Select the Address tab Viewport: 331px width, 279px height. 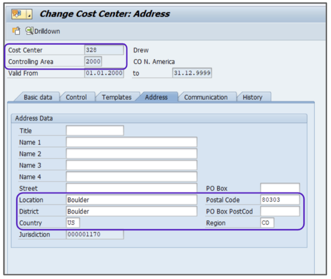coord(156,97)
